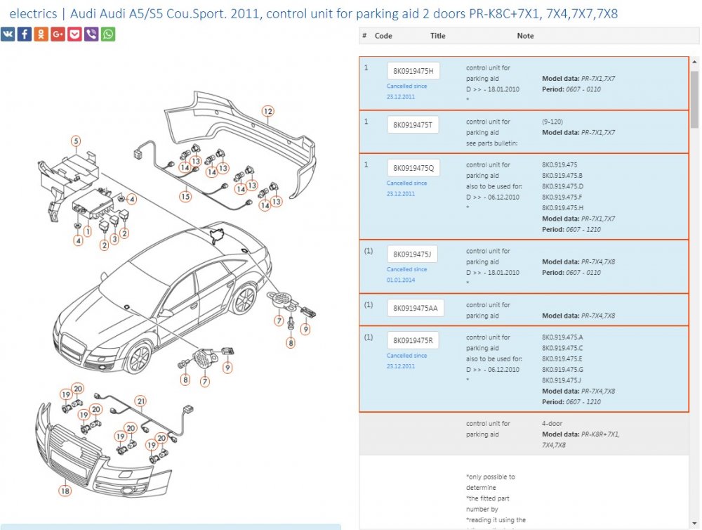Share via Odnoklassniki icon
Screen dimensions: 702x530
click(41, 34)
